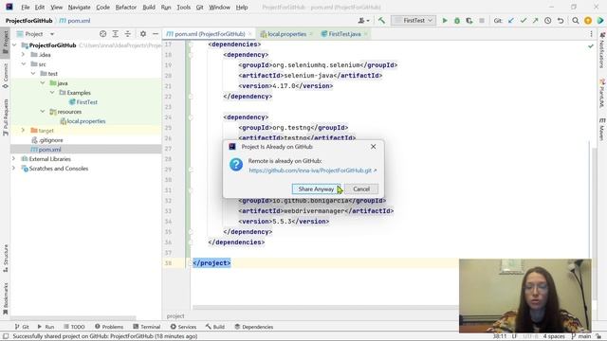This screenshot has width=607, height=341.
Task: Open the Structure side panel
Action: (x=6, y=259)
